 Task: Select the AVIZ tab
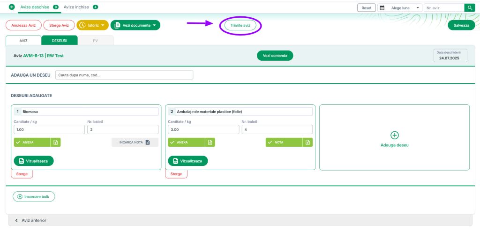pyautogui.click(x=23, y=41)
